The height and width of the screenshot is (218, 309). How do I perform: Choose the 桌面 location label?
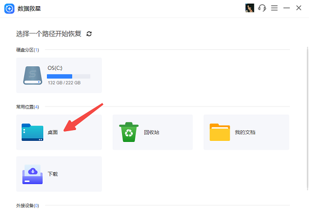(x=53, y=133)
